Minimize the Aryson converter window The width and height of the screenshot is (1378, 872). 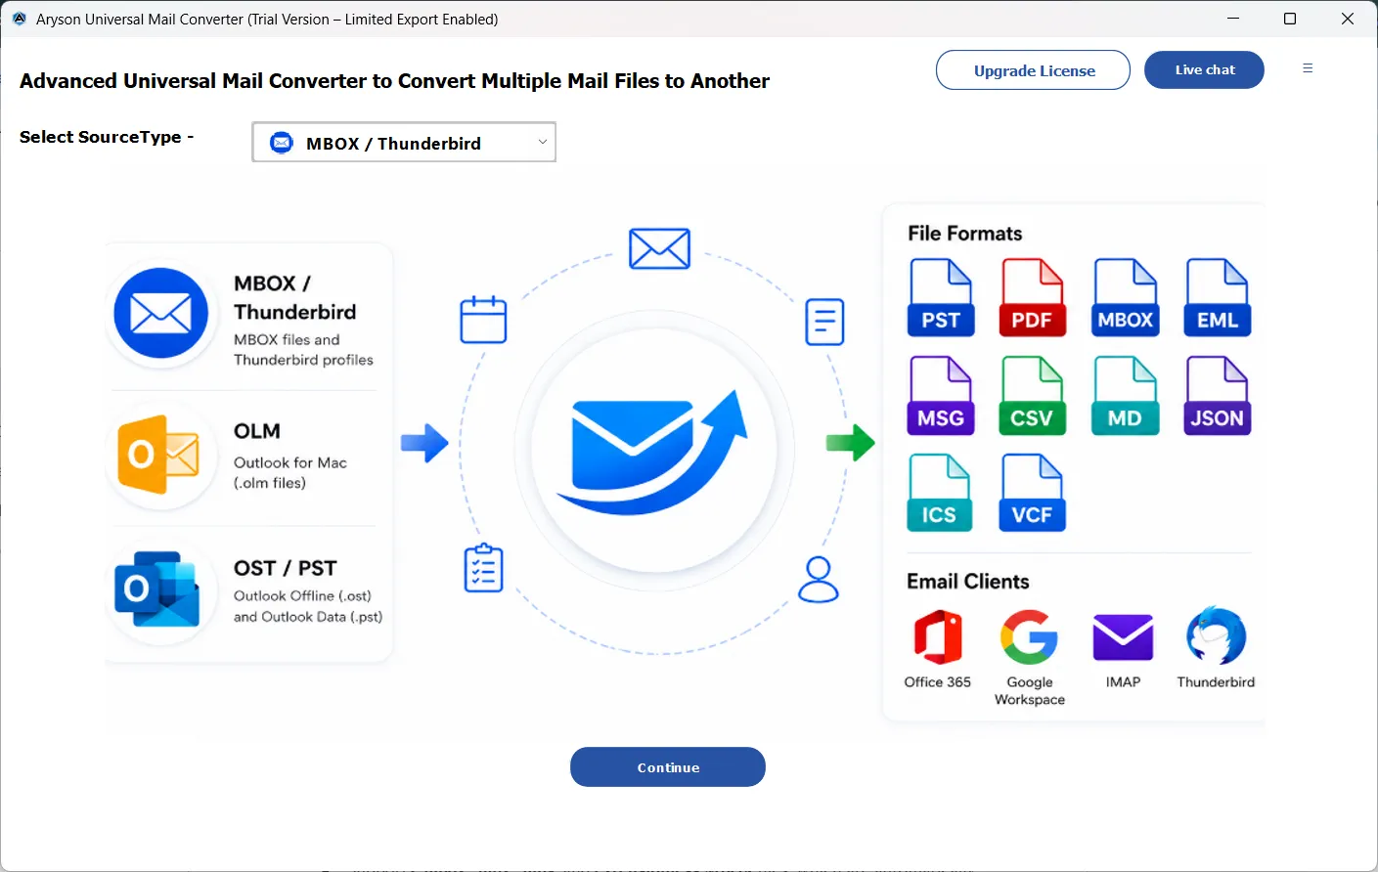[x=1233, y=19]
